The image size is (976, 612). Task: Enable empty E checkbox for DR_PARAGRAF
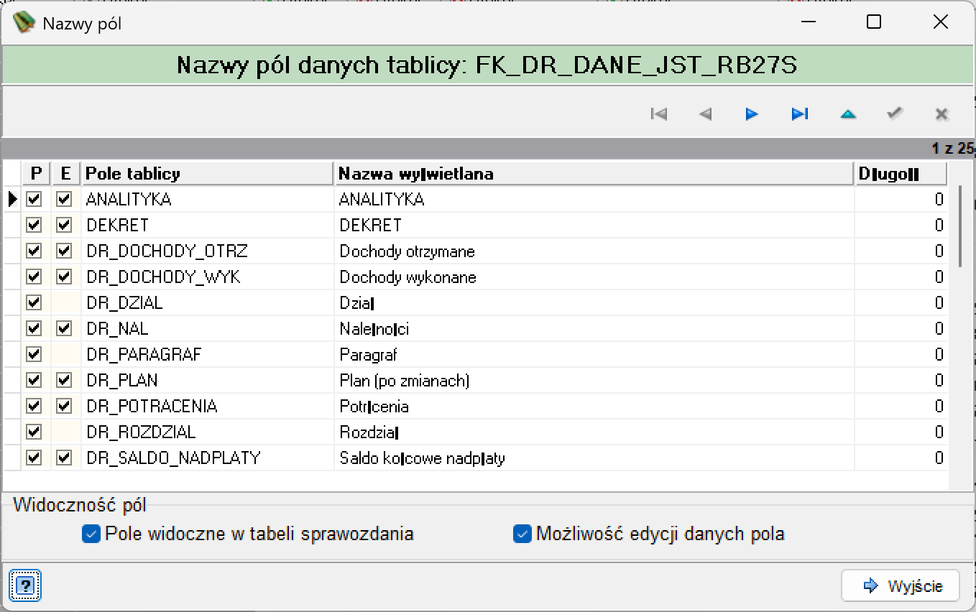[x=65, y=355]
